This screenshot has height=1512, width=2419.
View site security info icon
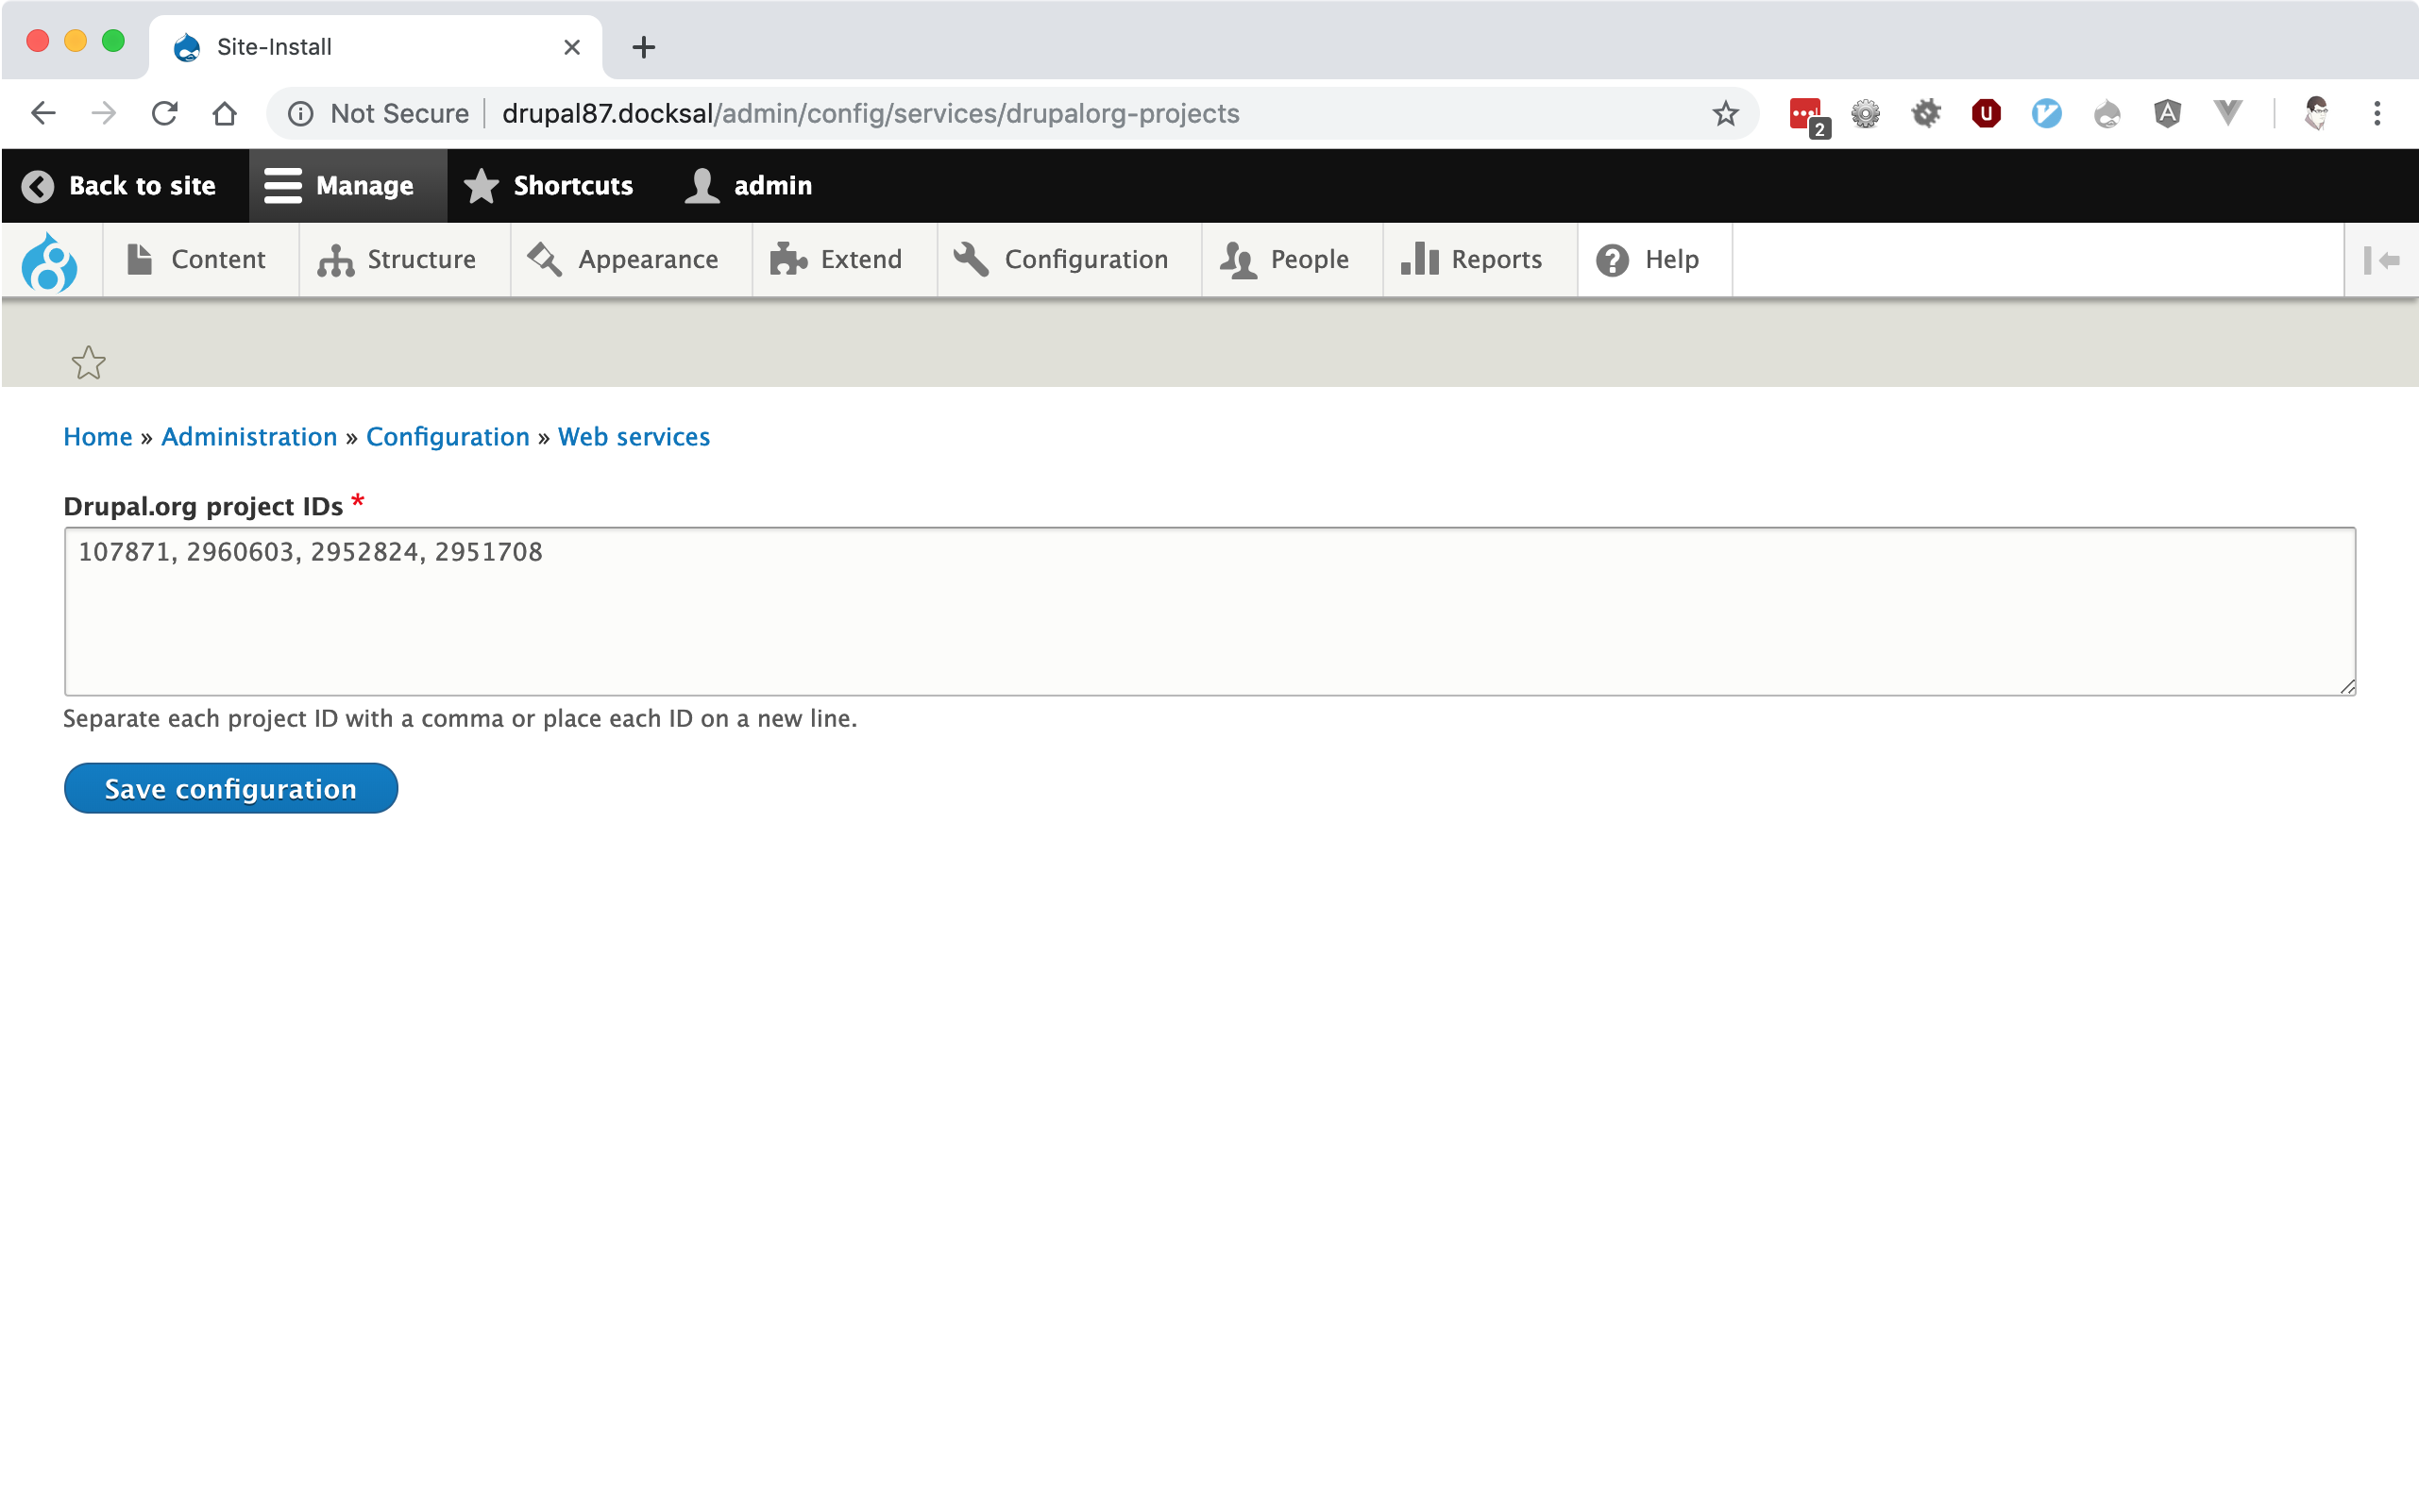tap(301, 114)
